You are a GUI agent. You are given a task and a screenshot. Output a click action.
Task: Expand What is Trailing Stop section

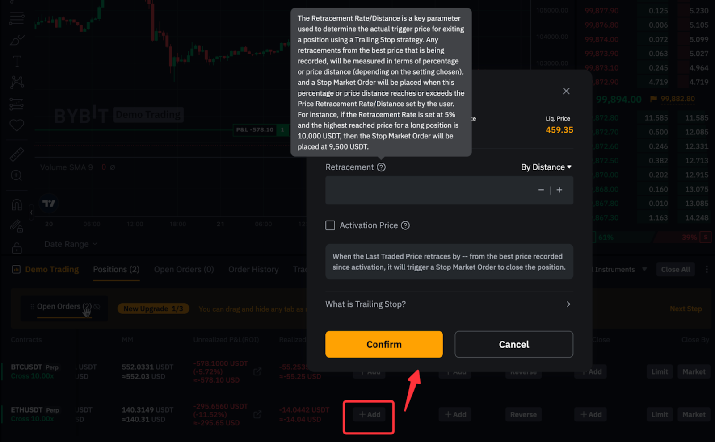coord(449,304)
